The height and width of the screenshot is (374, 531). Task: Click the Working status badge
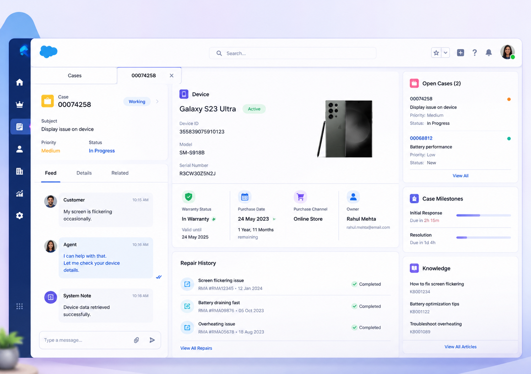pos(137,102)
